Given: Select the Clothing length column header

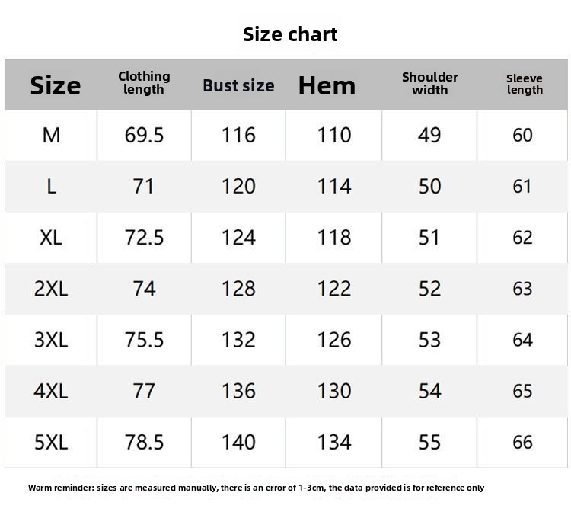Looking at the screenshot, I should click(x=144, y=83).
